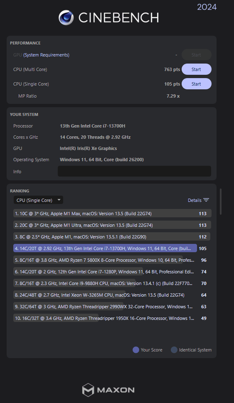
Task: Click the Details link in Ranking
Action: tap(195, 200)
